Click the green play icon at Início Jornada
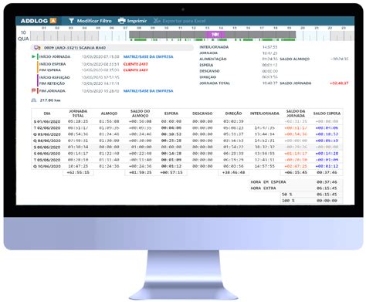Viewport: 366px width, 302px height. (x=33, y=56)
